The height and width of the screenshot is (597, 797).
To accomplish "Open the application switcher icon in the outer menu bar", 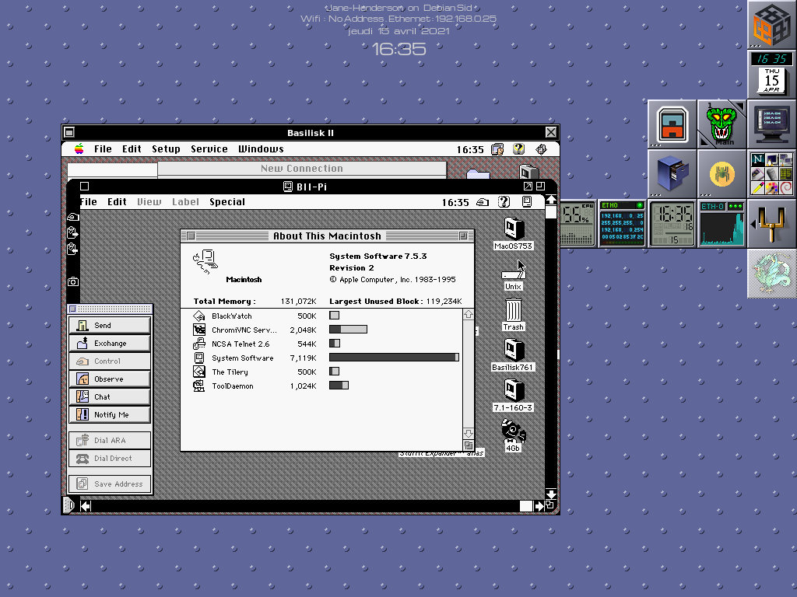I will pyautogui.click(x=542, y=148).
